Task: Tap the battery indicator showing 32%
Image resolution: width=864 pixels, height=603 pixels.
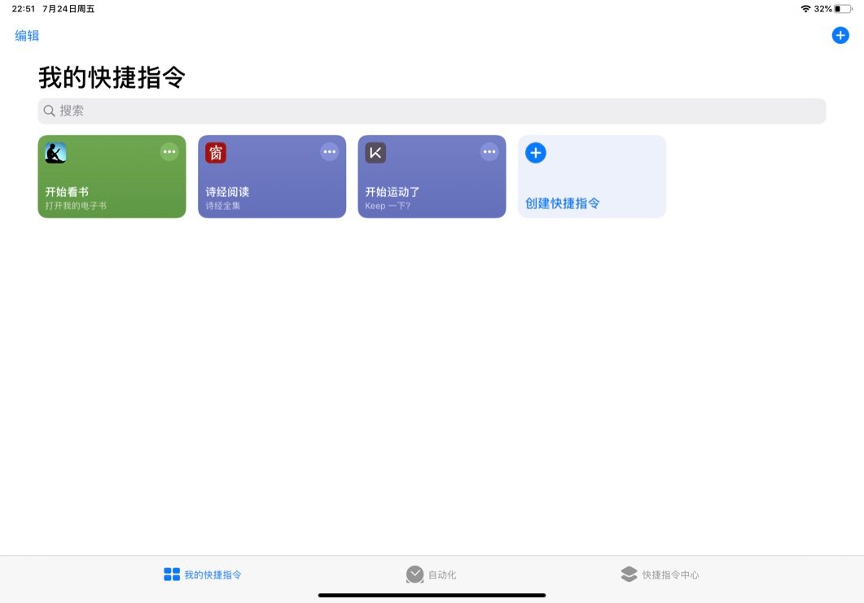Action: point(843,8)
